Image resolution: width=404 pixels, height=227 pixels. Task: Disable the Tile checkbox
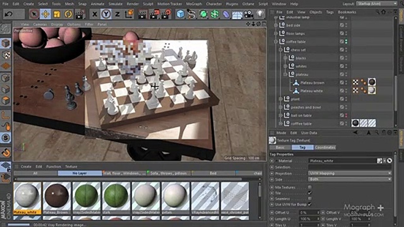tap(310, 193)
